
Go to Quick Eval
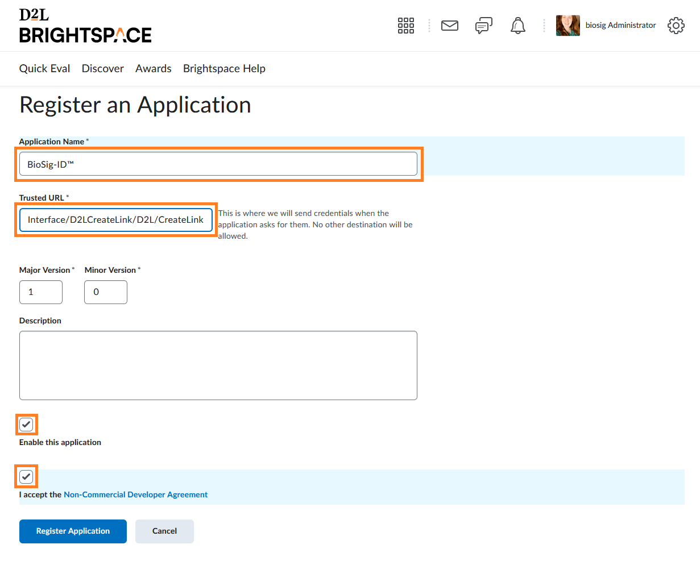tap(45, 69)
